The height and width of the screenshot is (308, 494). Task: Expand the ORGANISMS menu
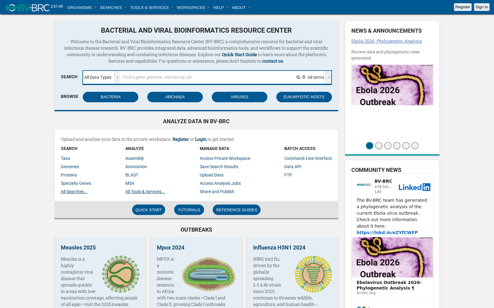tap(82, 7)
